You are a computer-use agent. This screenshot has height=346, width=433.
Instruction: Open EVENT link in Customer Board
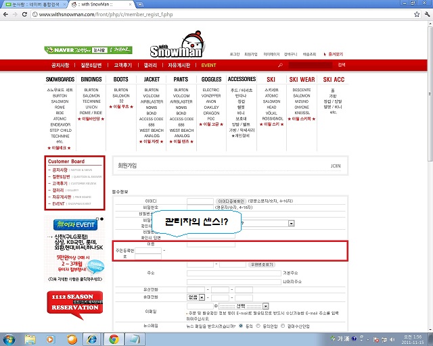[x=58, y=203]
